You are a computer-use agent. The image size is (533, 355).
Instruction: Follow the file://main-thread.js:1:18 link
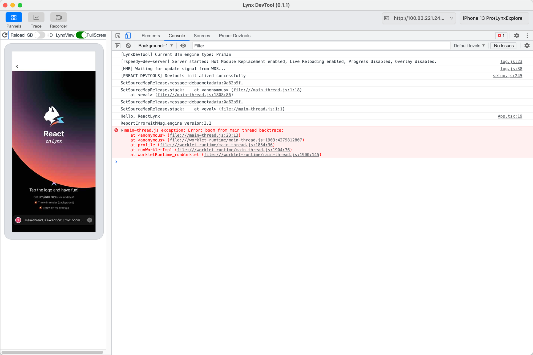click(x=266, y=90)
